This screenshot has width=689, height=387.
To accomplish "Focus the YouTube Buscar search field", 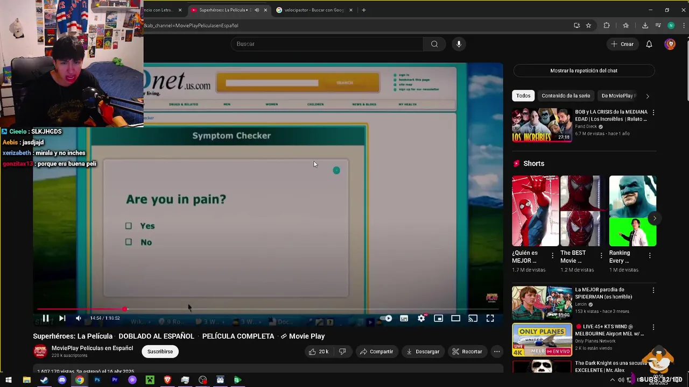I will coord(328,44).
